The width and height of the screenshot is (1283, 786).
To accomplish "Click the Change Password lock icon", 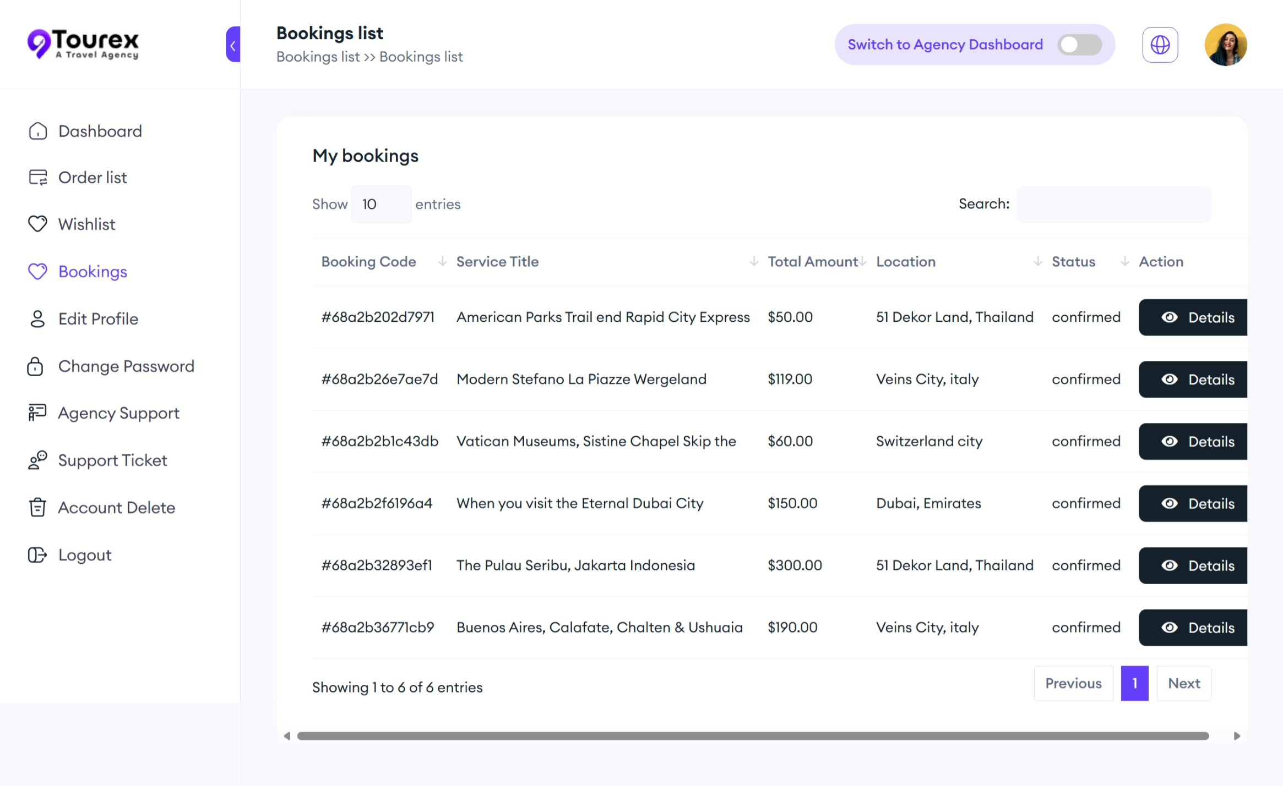I will pos(35,366).
